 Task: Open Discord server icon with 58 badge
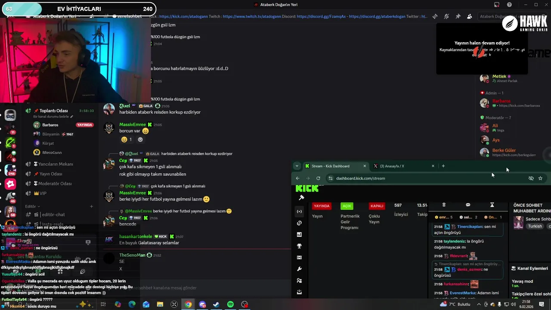[x=10, y=211]
